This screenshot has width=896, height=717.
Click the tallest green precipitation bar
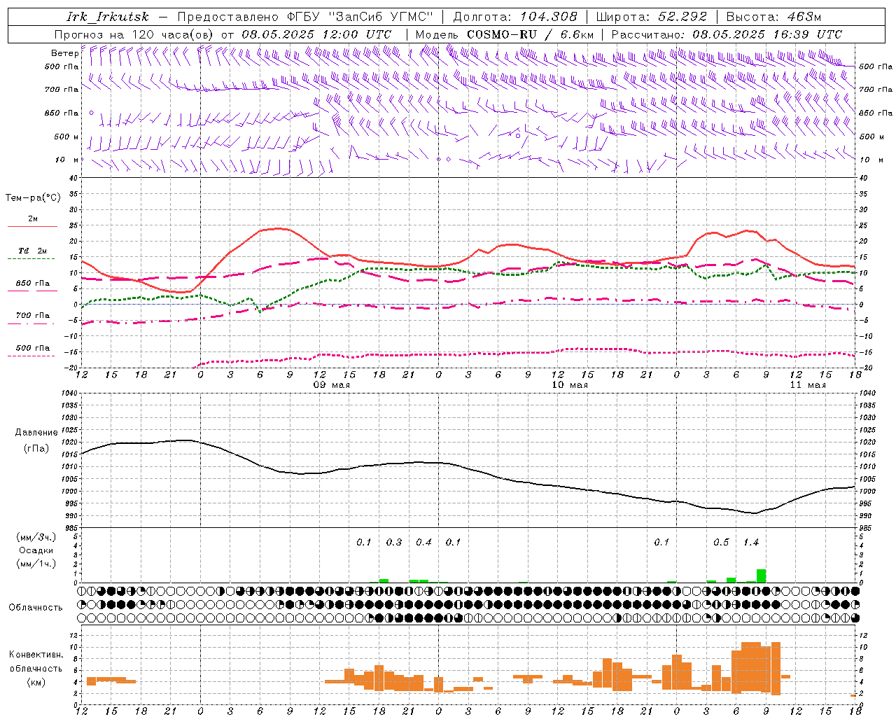coord(761,576)
